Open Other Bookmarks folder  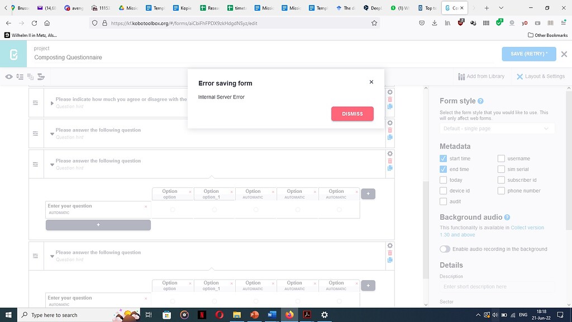(547, 35)
